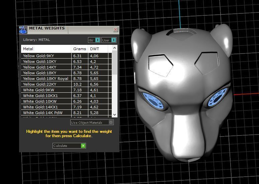Click the 4,03 DWT value
This screenshot has height=184, width=259.
pyautogui.click(x=94, y=101)
